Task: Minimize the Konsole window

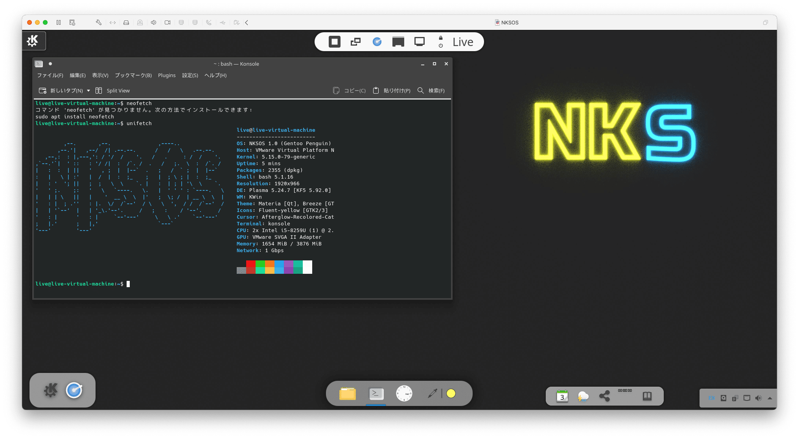Action: (423, 64)
